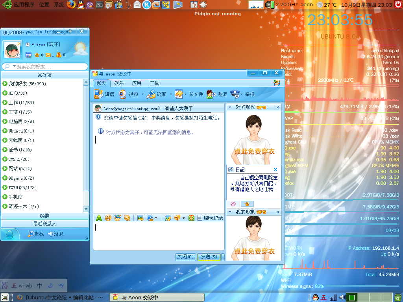Click 点此免费穿衣 link on the 对方形象 avatar

point(255,151)
